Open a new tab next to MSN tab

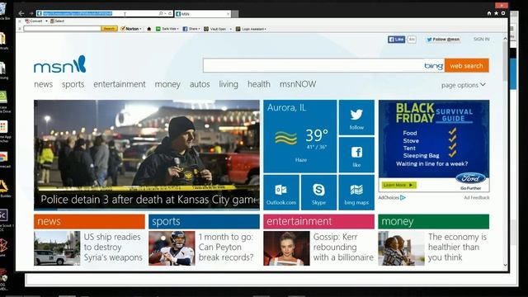[235, 14]
